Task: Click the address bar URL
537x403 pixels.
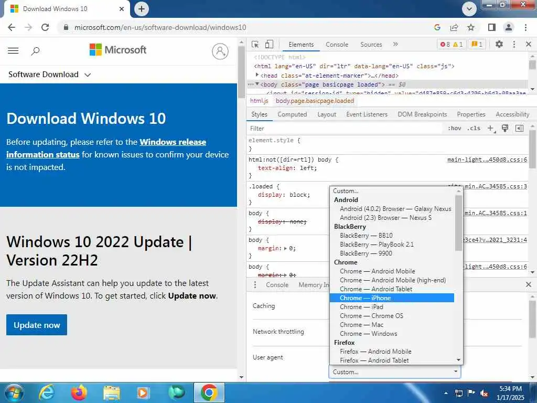Action: 160,27
